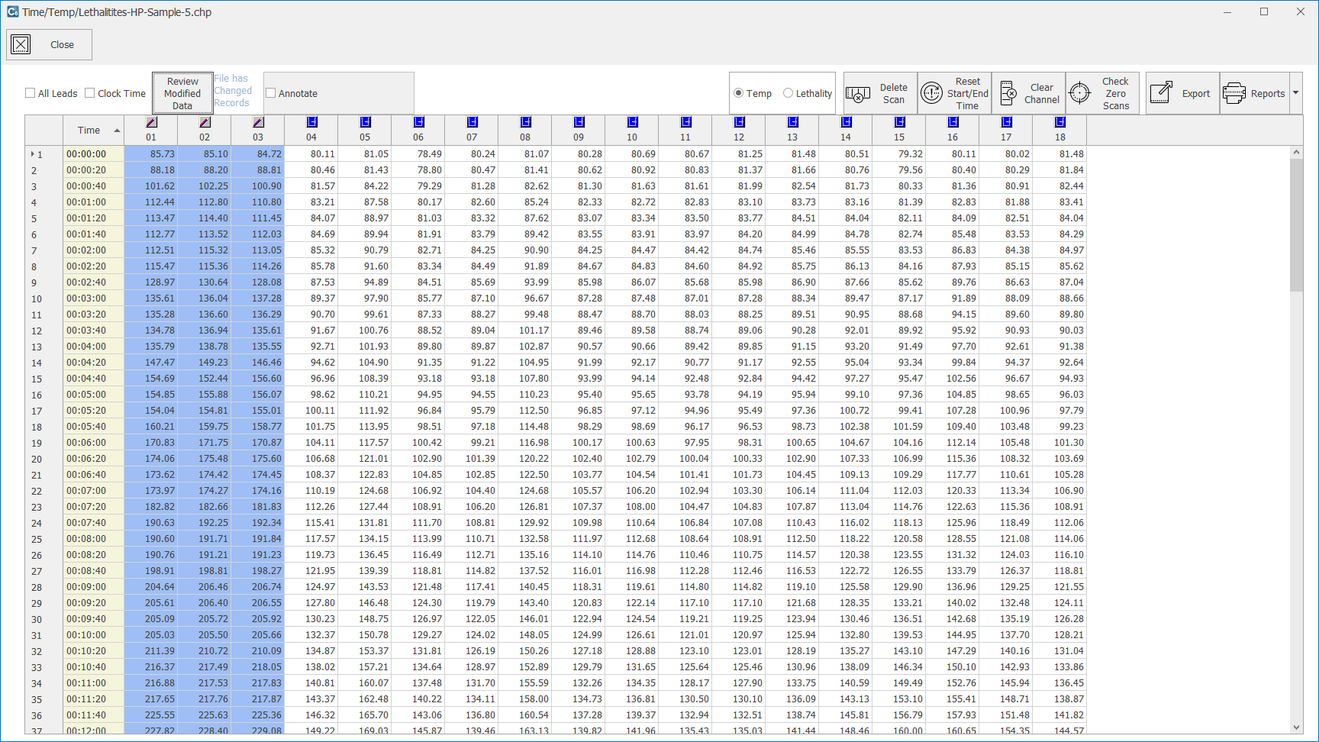
Task: Click the Clear Channel document icon
Action: 1008,93
